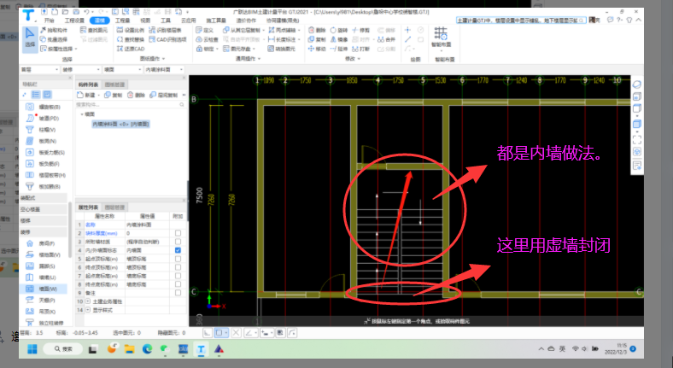Click the 搜索构件 search field

coord(130,105)
